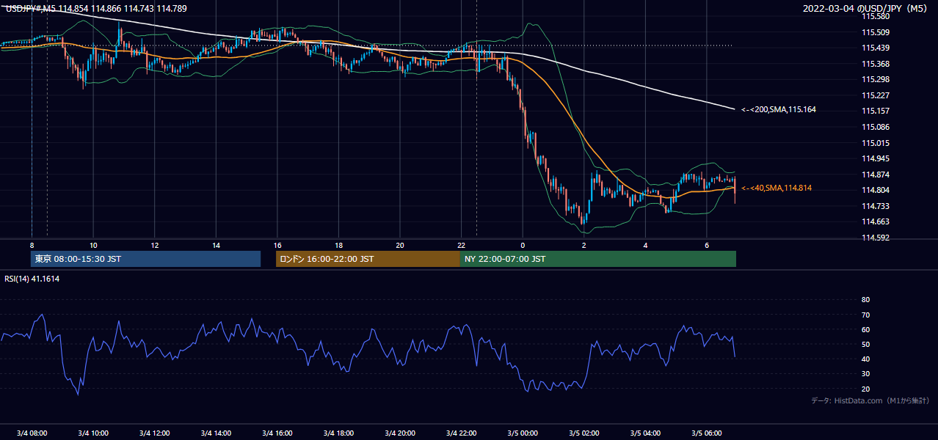Click the 3/4 22:00 bottom time label
938x440 pixels.
coord(461,433)
